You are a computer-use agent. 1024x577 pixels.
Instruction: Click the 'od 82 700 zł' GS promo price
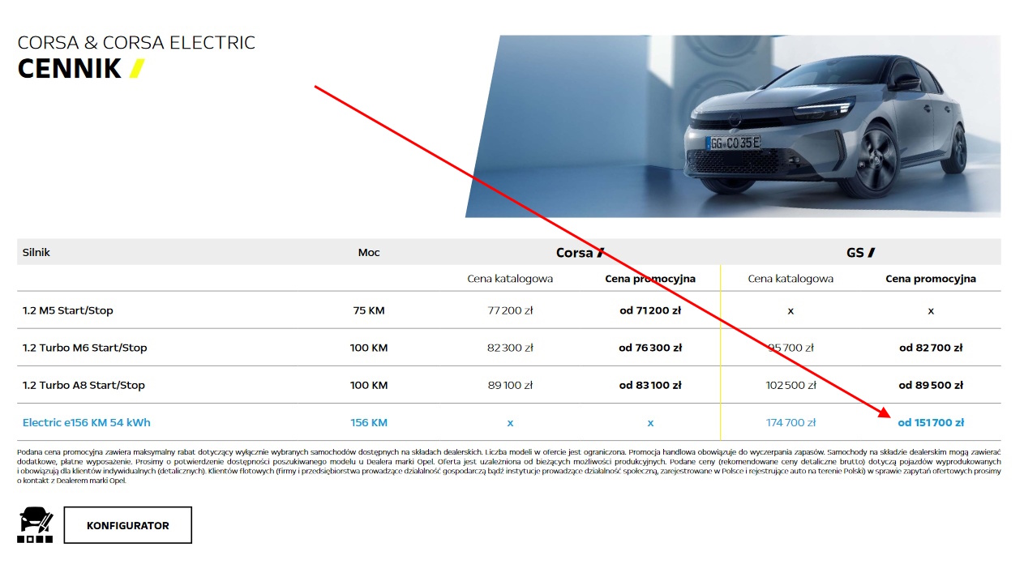click(931, 348)
